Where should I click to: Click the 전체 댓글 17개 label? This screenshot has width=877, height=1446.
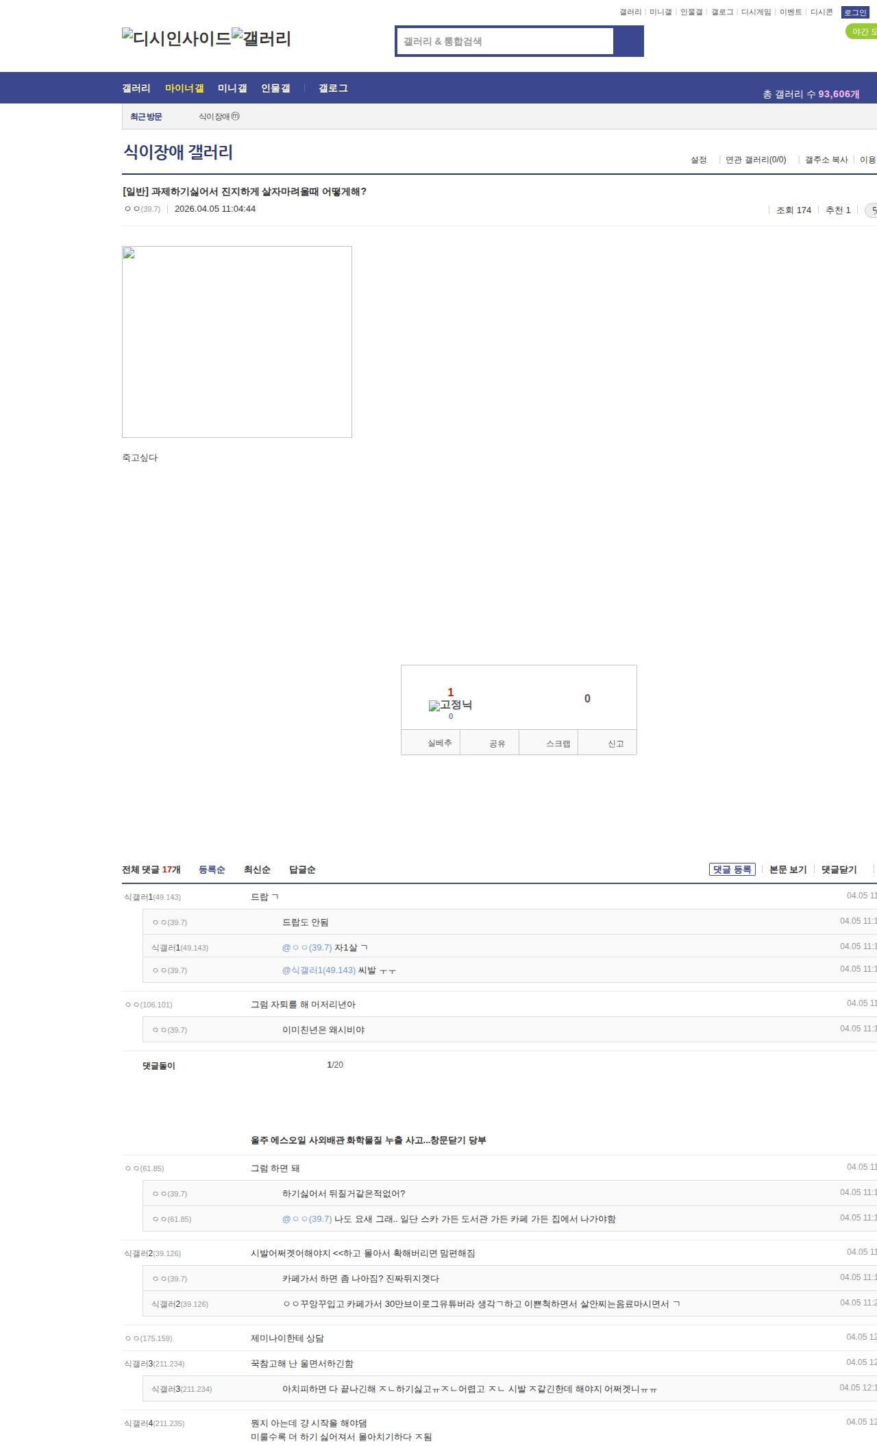point(151,870)
